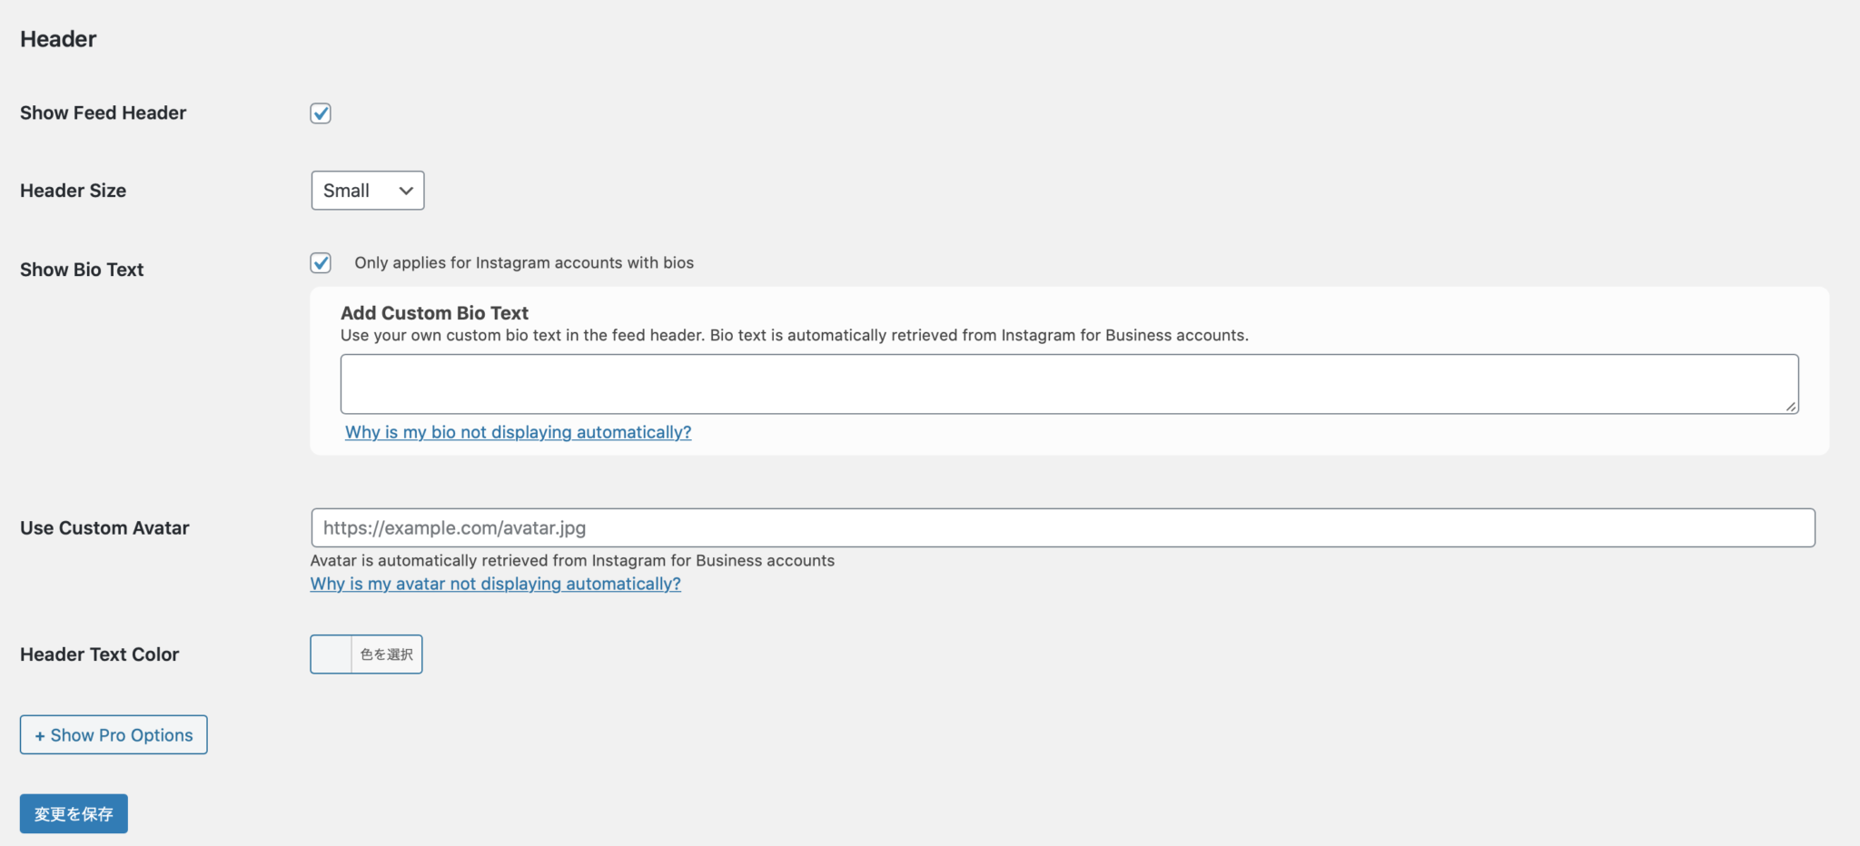Expand Show Pro Options

(x=114, y=735)
